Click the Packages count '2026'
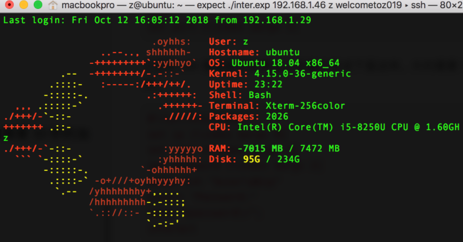Viewport: 463px width, 242px height. pyautogui.click(x=277, y=116)
